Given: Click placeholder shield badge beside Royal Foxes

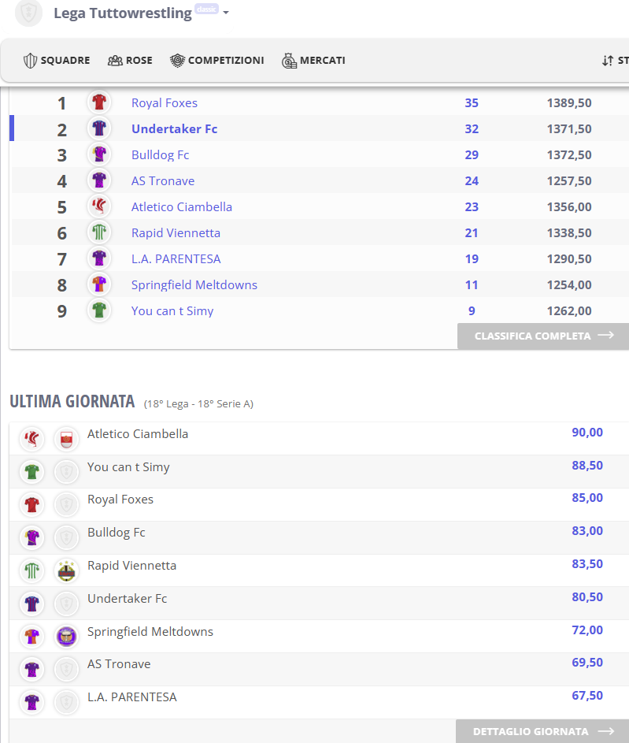Looking at the screenshot, I should (x=66, y=504).
